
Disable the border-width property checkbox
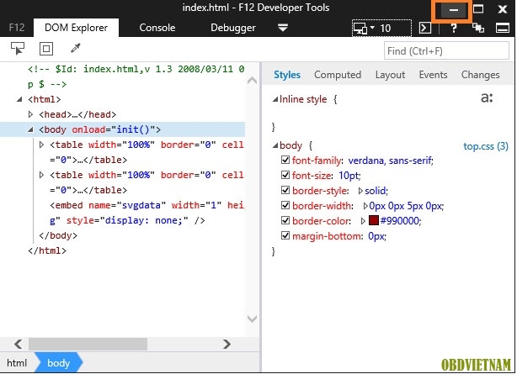[x=285, y=205]
